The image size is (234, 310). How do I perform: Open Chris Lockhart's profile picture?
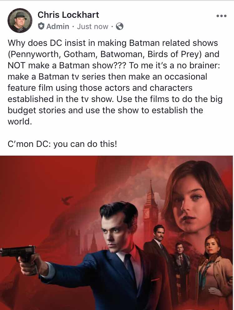coord(20,20)
